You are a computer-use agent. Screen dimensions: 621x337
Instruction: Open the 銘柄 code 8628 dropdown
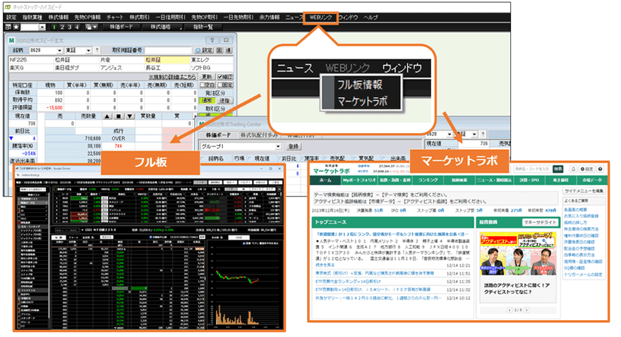(x=59, y=50)
